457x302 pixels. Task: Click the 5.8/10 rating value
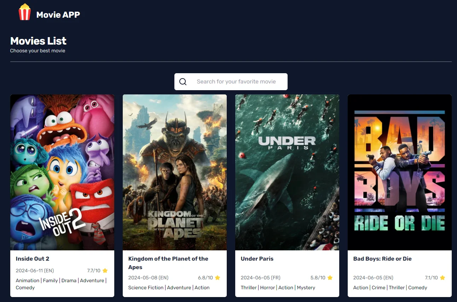pos(318,278)
